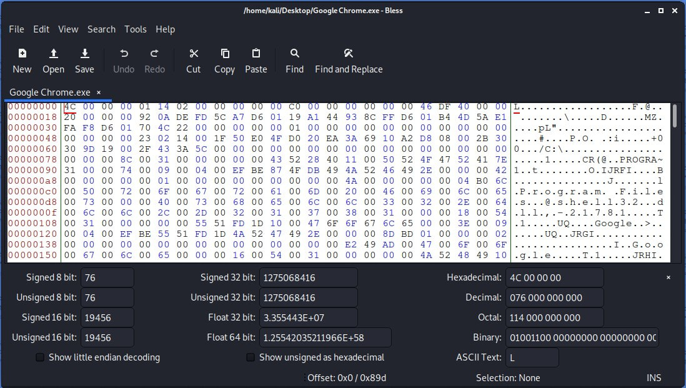The width and height of the screenshot is (686, 388).
Task: Click the Open file toolbar icon
Action: coord(53,53)
